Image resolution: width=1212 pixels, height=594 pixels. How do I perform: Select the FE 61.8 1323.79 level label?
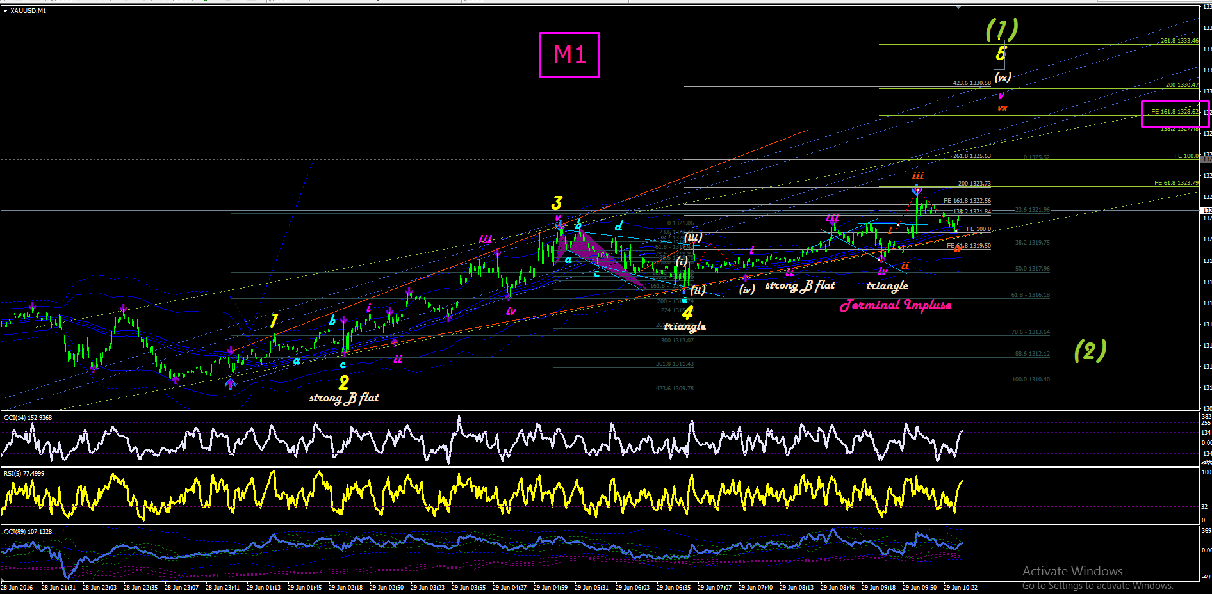(x=1176, y=183)
